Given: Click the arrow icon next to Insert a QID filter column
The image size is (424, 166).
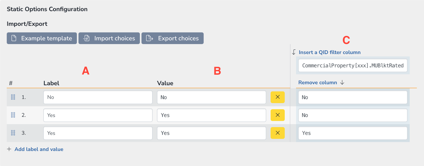Looking at the screenshot, I should point(294,52).
